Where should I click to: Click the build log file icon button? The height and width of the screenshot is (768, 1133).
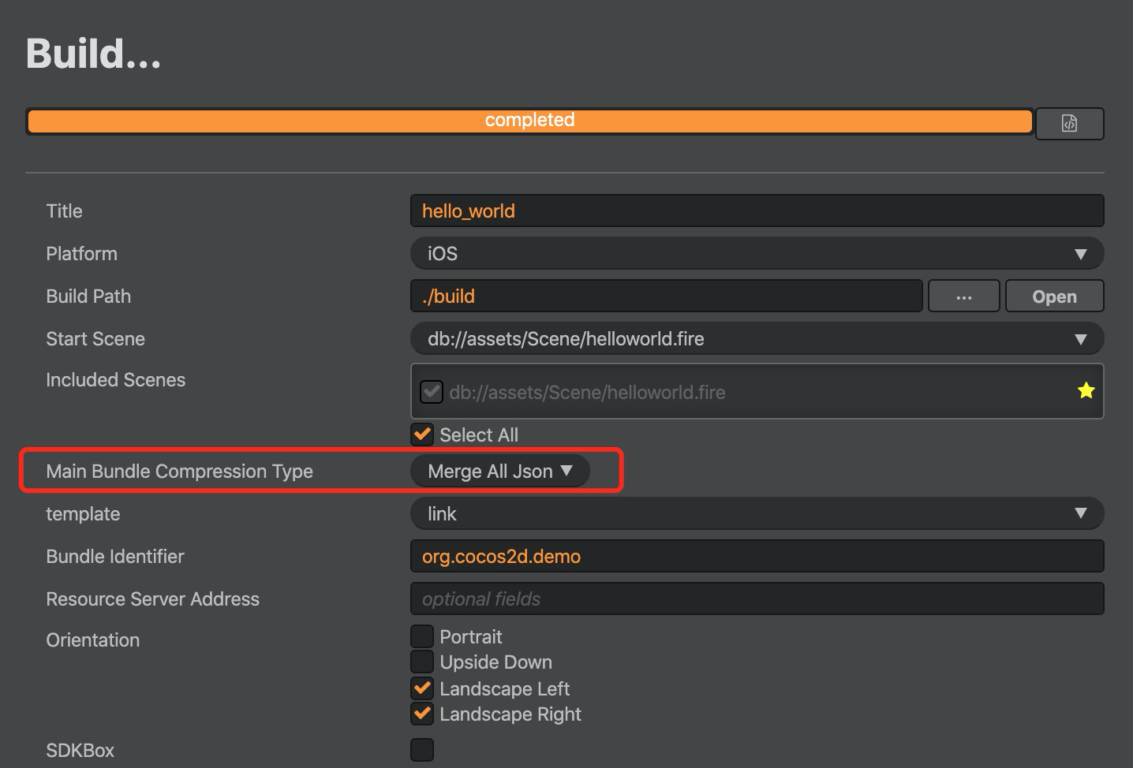(1069, 124)
